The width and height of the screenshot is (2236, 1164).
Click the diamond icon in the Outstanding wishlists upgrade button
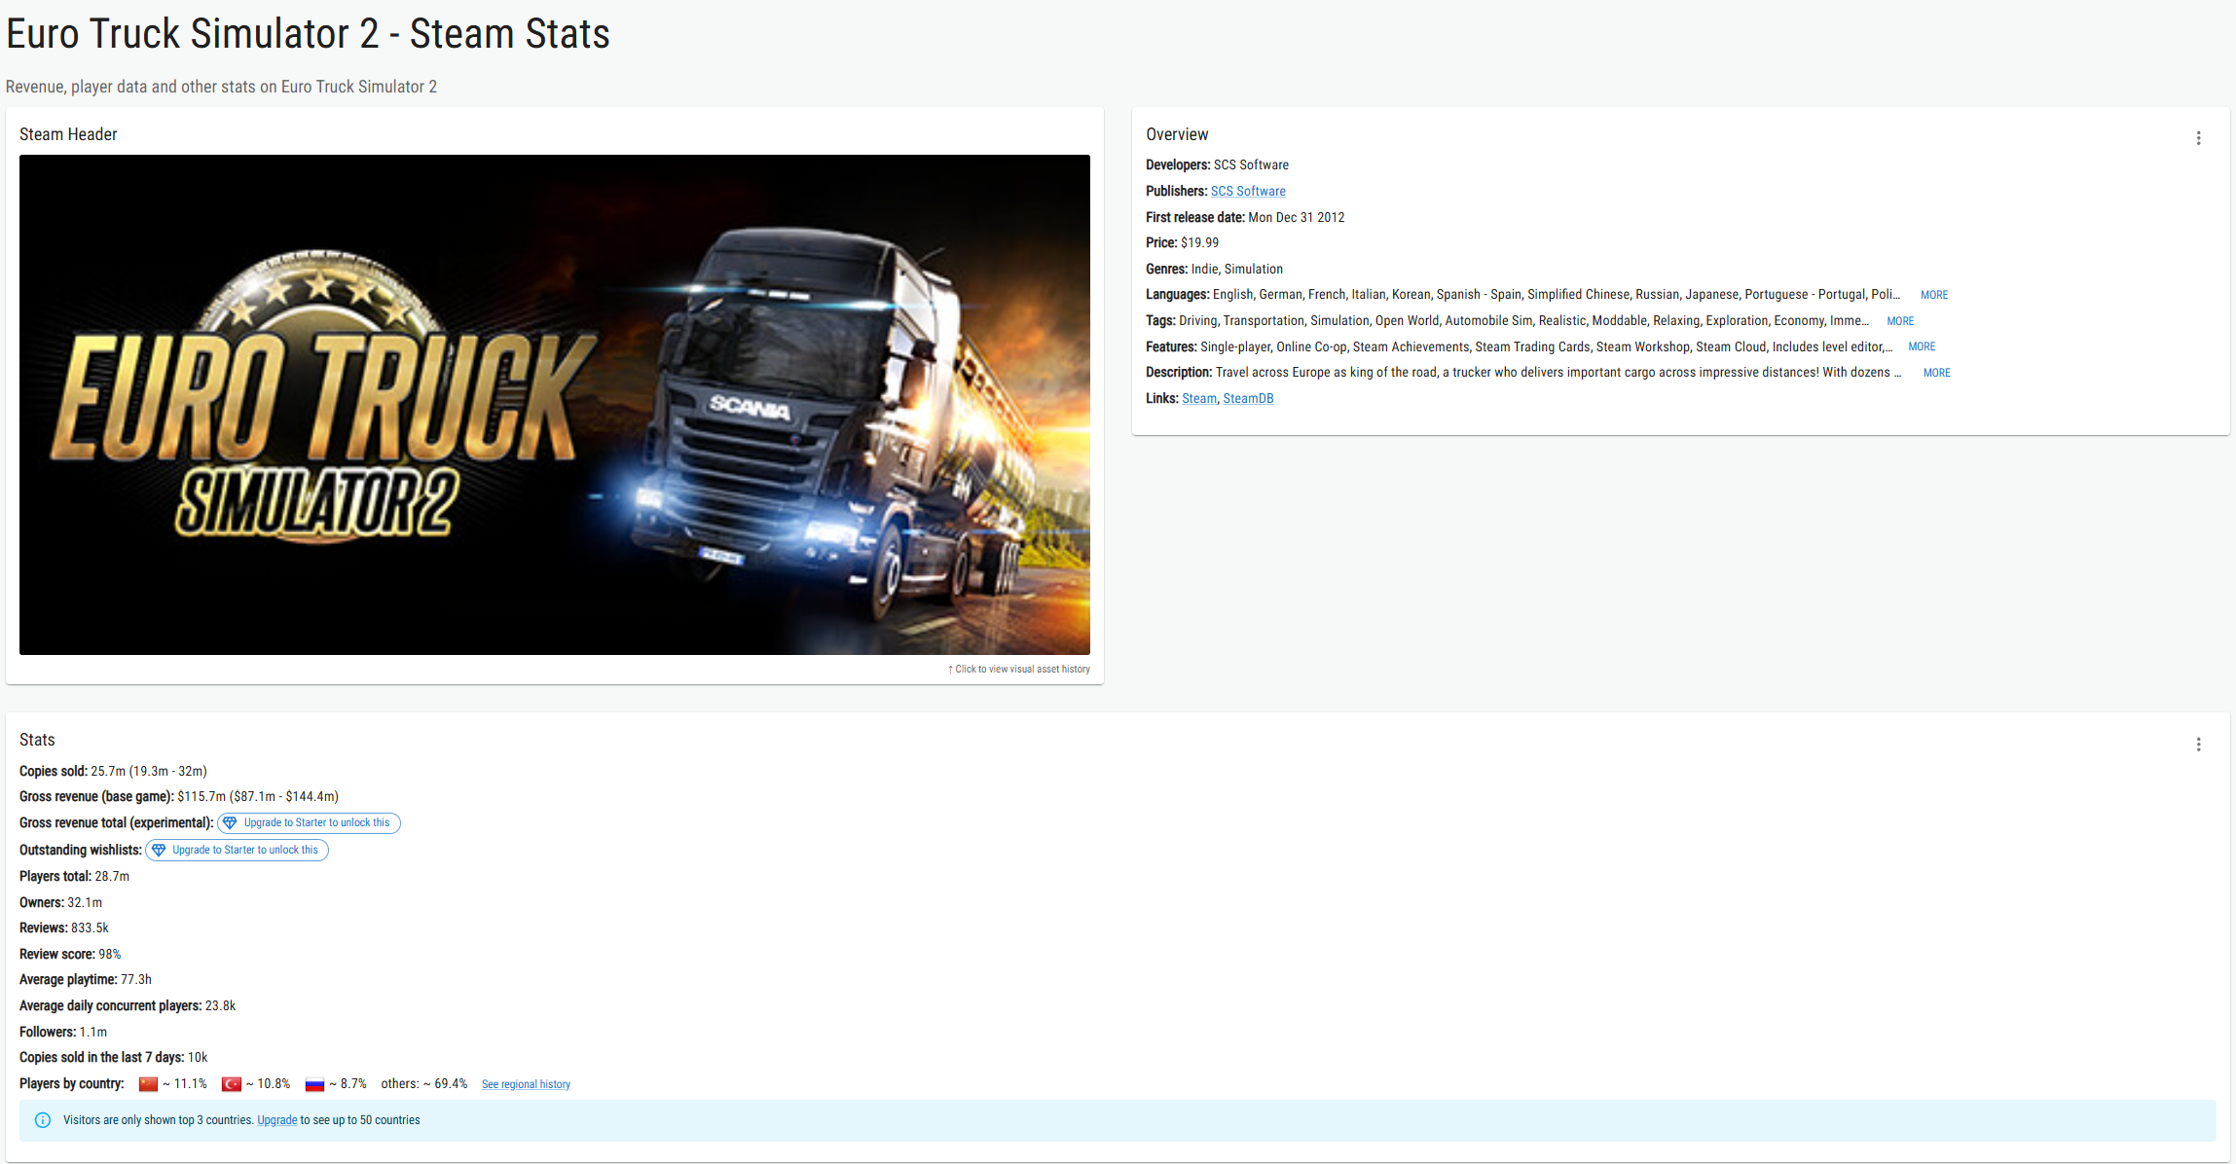(x=159, y=851)
